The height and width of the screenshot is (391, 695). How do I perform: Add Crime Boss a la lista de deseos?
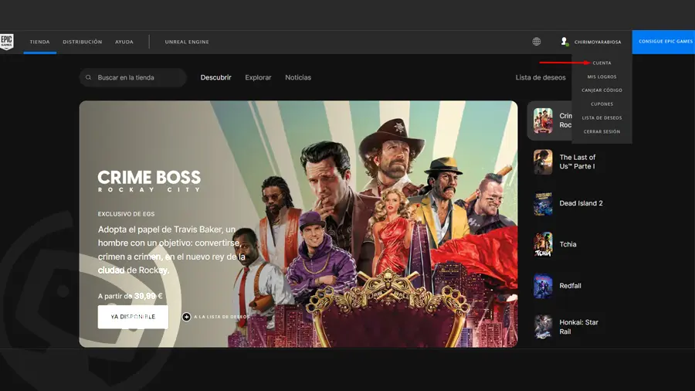click(x=215, y=317)
